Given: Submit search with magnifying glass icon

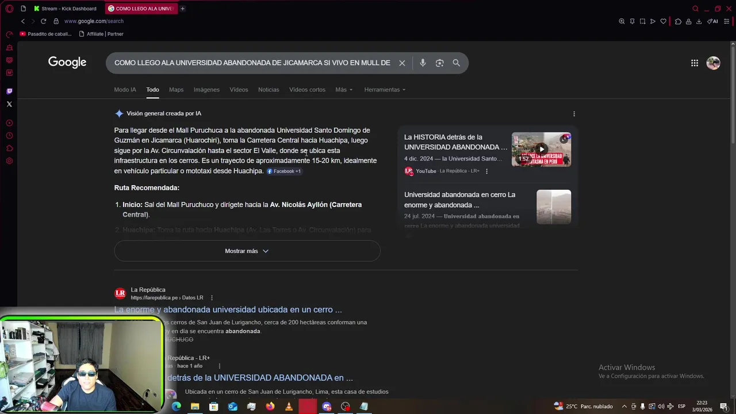Looking at the screenshot, I should (x=456, y=63).
